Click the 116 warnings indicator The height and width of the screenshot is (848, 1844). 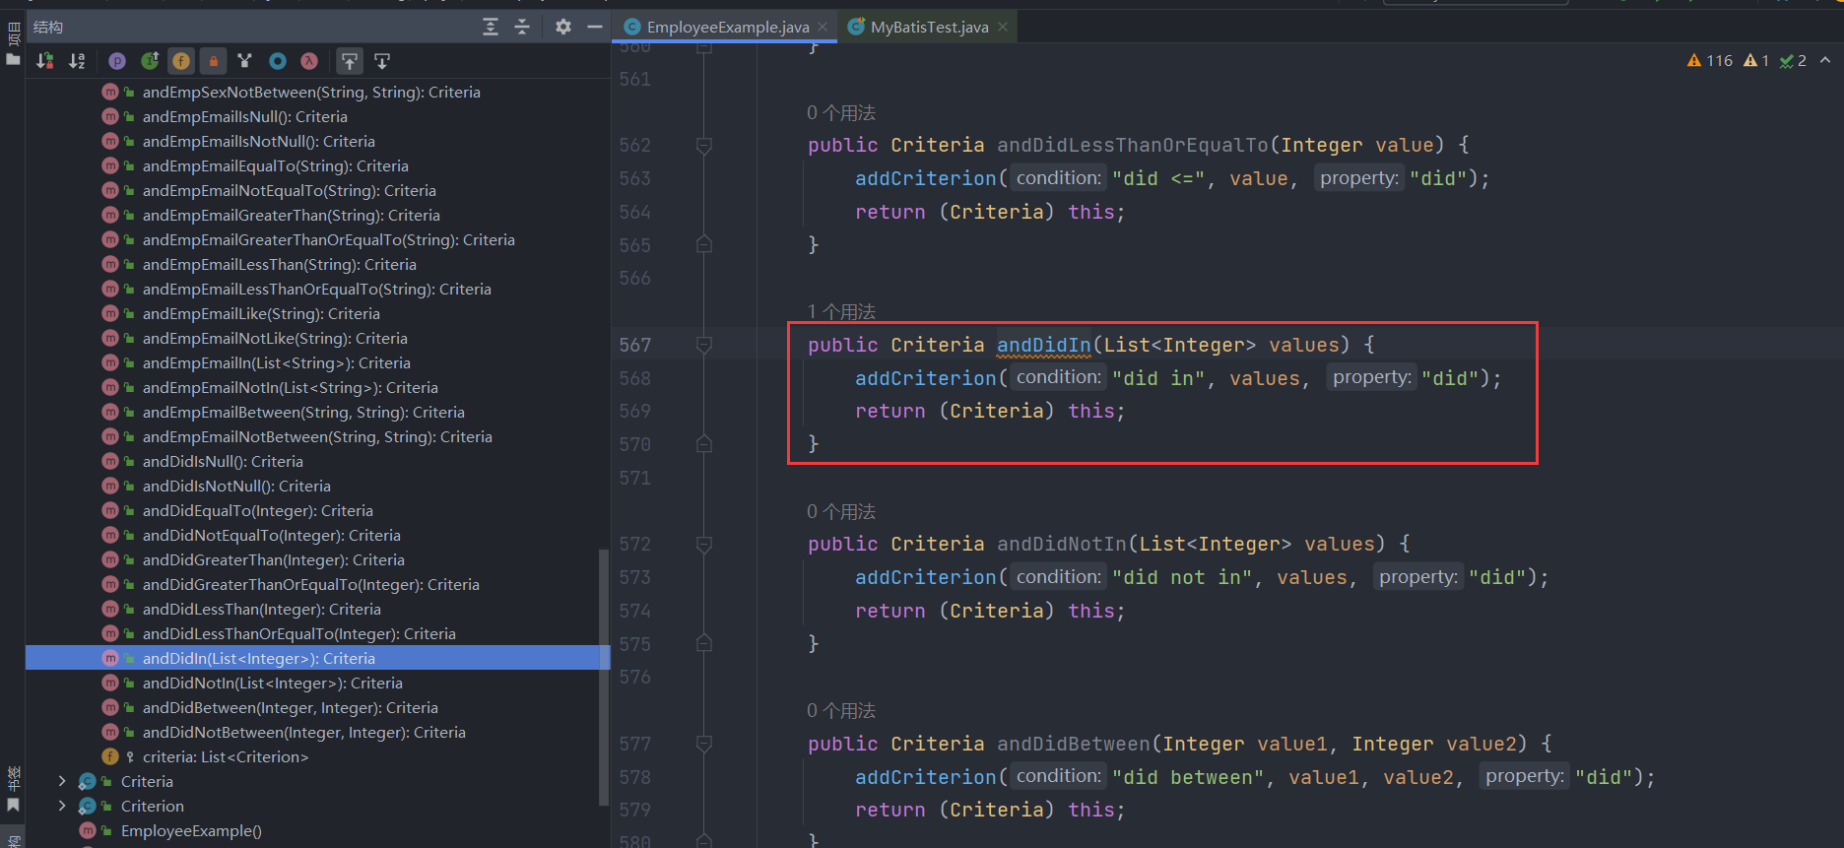tap(1710, 60)
